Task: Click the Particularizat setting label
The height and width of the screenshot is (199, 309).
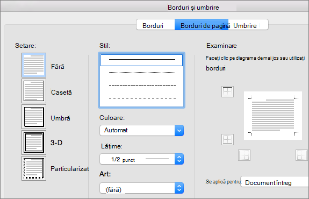Action: click(x=70, y=169)
